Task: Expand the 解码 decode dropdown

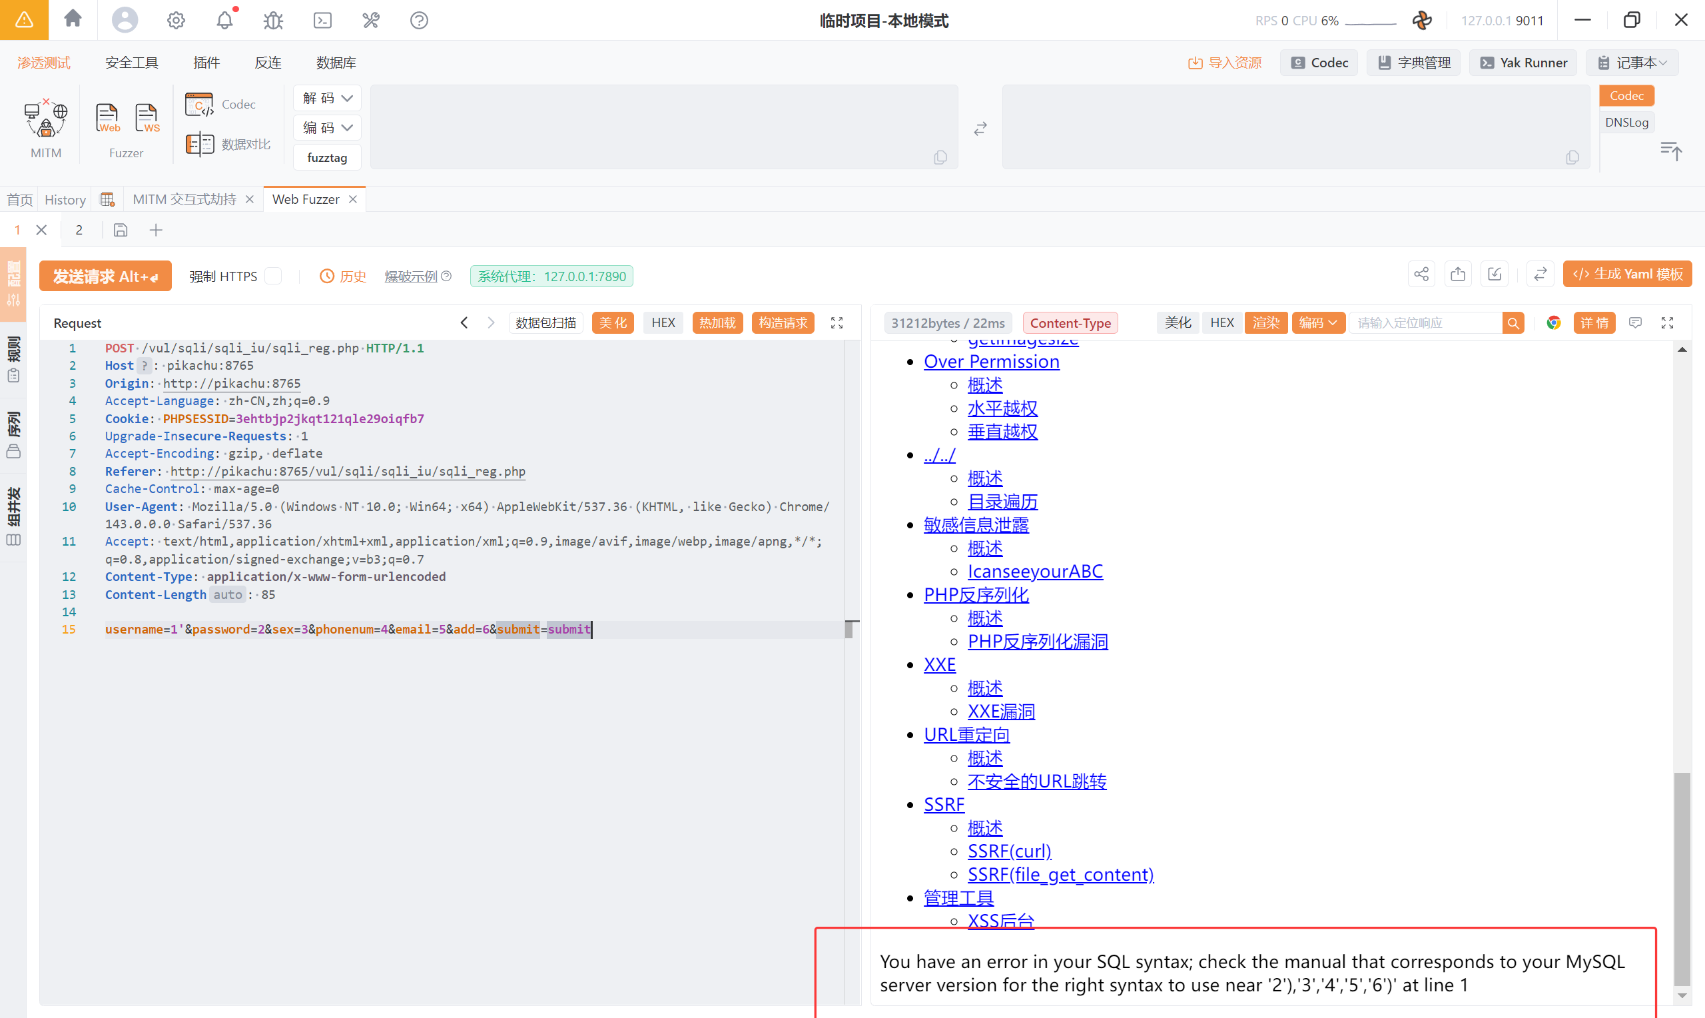Action: coord(328,98)
